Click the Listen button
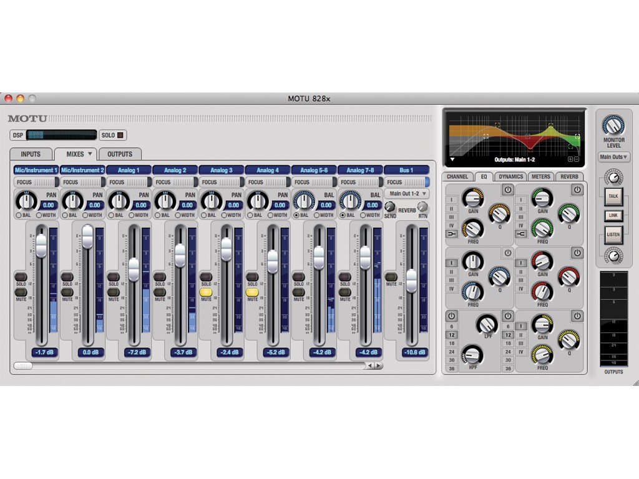 [613, 235]
